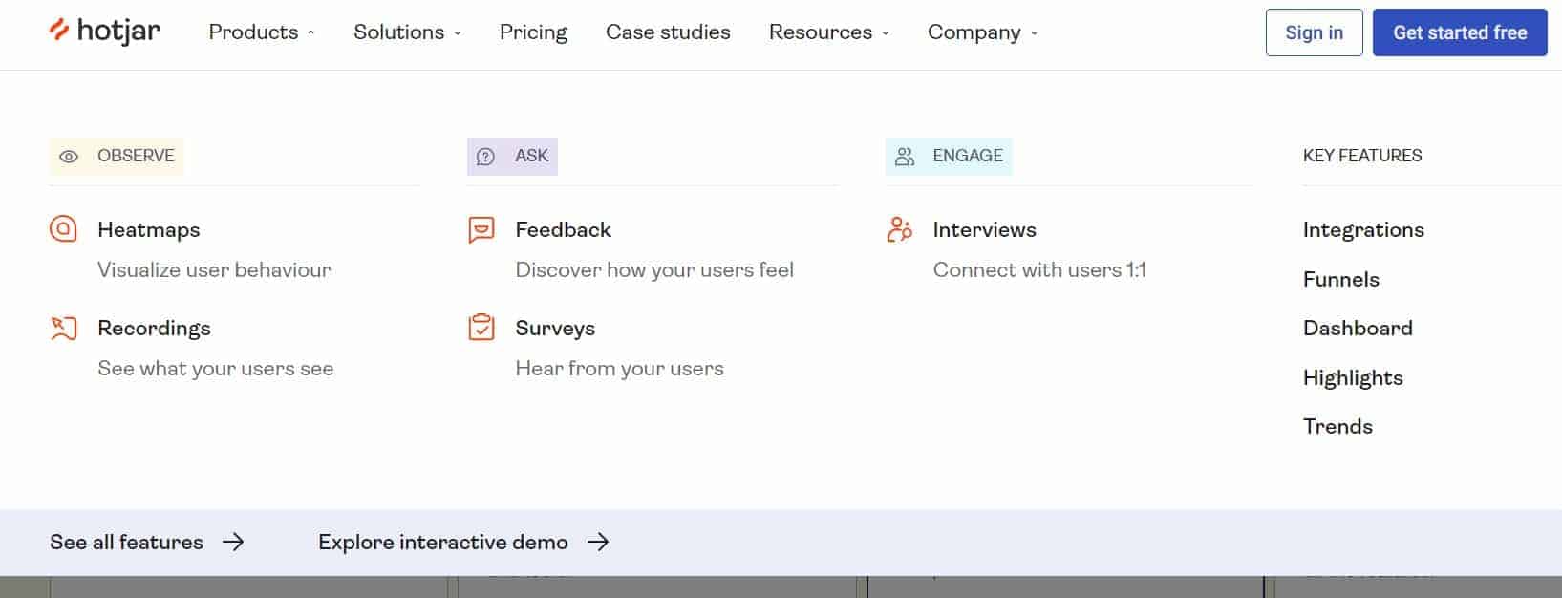Viewport: 1562px width, 598px height.
Task: Open Funnels under Key Features
Action: click(1341, 280)
